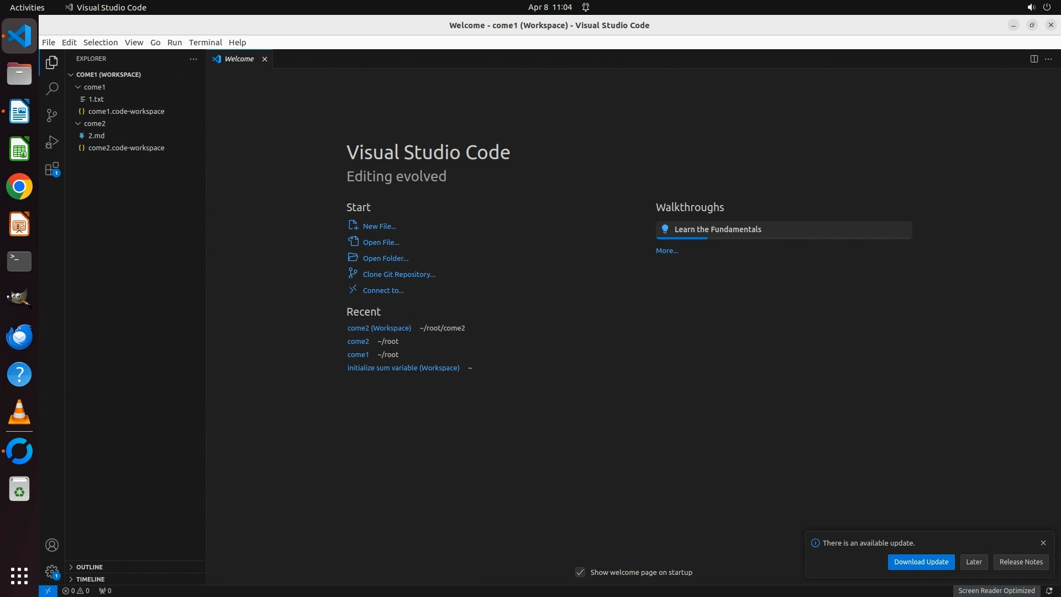Image resolution: width=1061 pixels, height=597 pixels.
Task: Open the Search view in activity bar
Action: [x=52, y=88]
